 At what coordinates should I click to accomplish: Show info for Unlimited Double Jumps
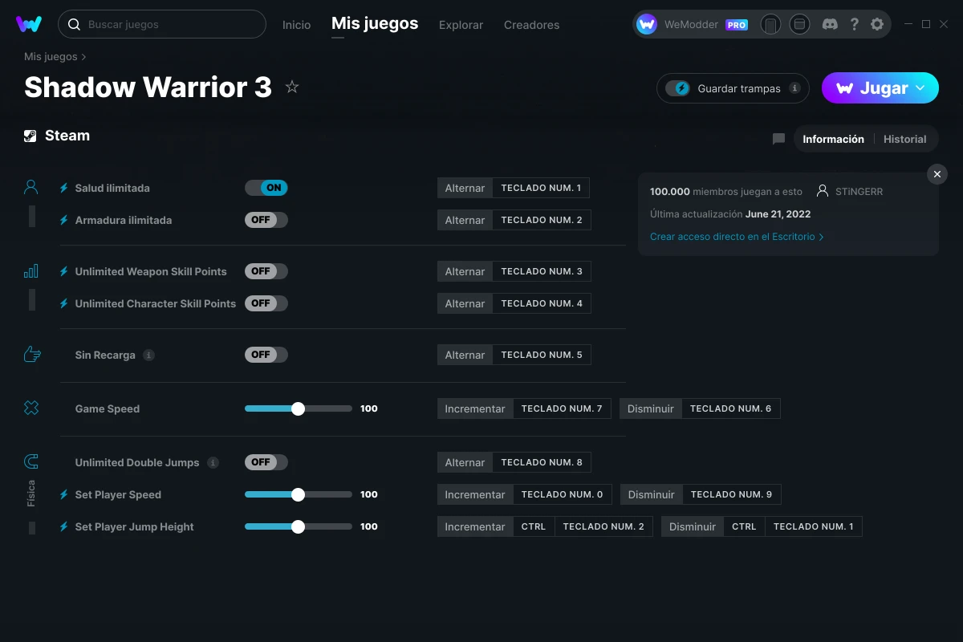pos(213,462)
